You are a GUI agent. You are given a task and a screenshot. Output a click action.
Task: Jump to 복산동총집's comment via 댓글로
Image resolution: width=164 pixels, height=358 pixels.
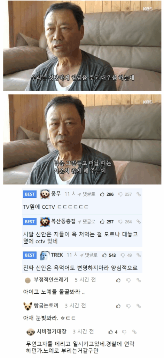click(86, 222)
